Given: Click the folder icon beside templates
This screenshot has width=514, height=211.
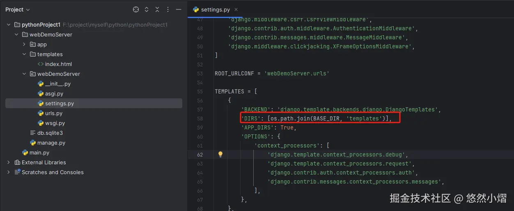Looking at the screenshot, I should point(33,54).
